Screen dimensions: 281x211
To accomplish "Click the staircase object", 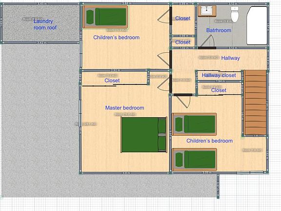I will (x=255, y=103).
